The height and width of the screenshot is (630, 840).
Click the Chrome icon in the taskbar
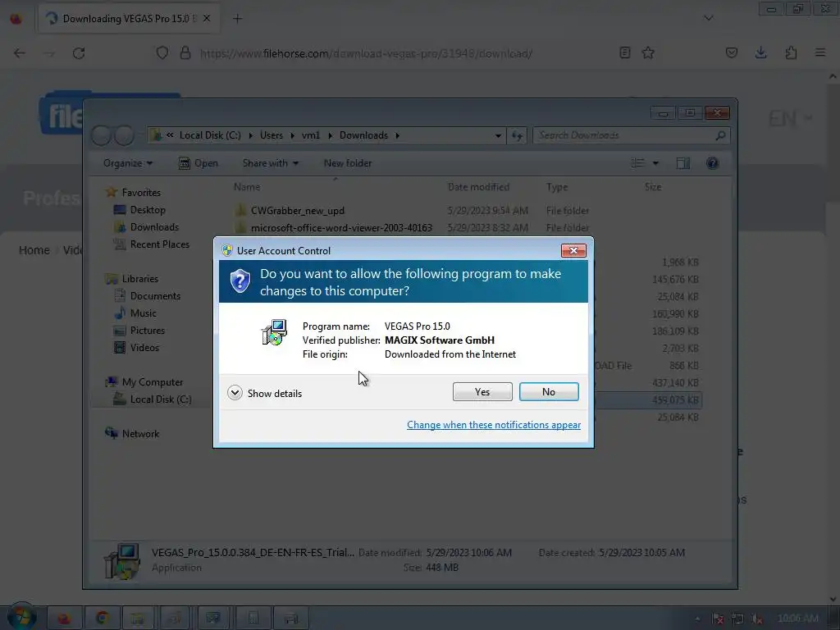click(102, 619)
